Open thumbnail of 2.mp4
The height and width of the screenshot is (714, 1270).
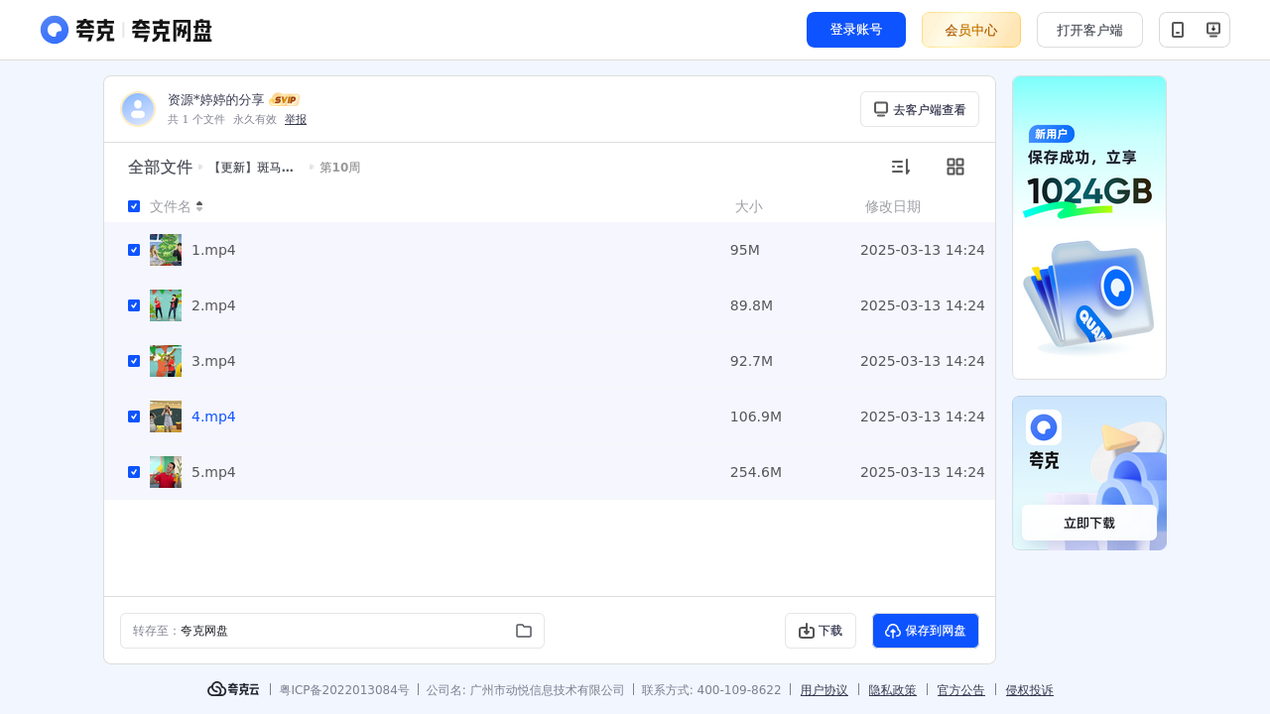click(166, 305)
